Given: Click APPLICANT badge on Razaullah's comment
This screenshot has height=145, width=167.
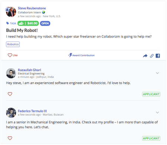Looking at the screenshot, I should pyautogui.click(x=151, y=94).
